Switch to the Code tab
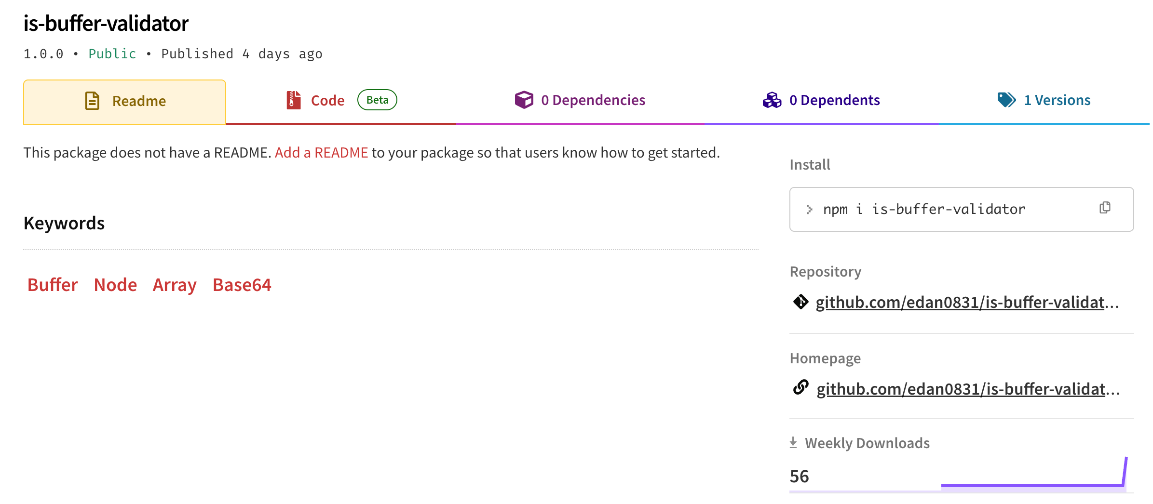Screen dimensions: 1153x504 (x=327, y=101)
